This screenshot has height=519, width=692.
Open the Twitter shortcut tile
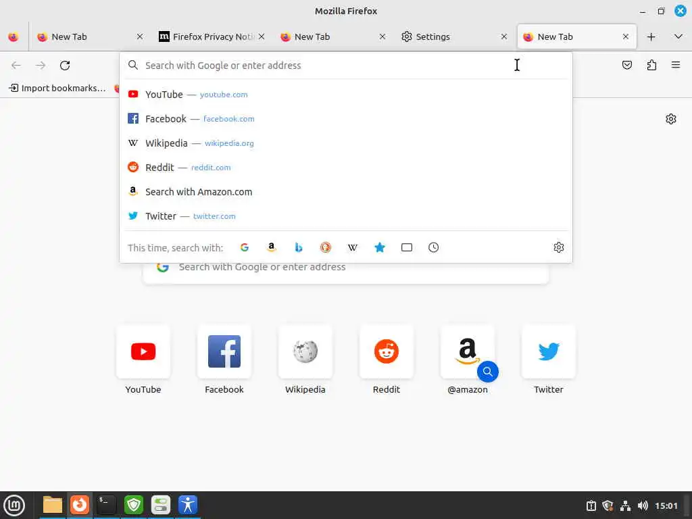point(549,360)
